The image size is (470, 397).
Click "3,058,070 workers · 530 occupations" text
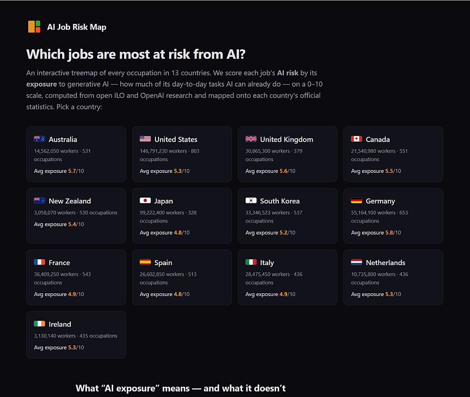[x=76, y=213]
